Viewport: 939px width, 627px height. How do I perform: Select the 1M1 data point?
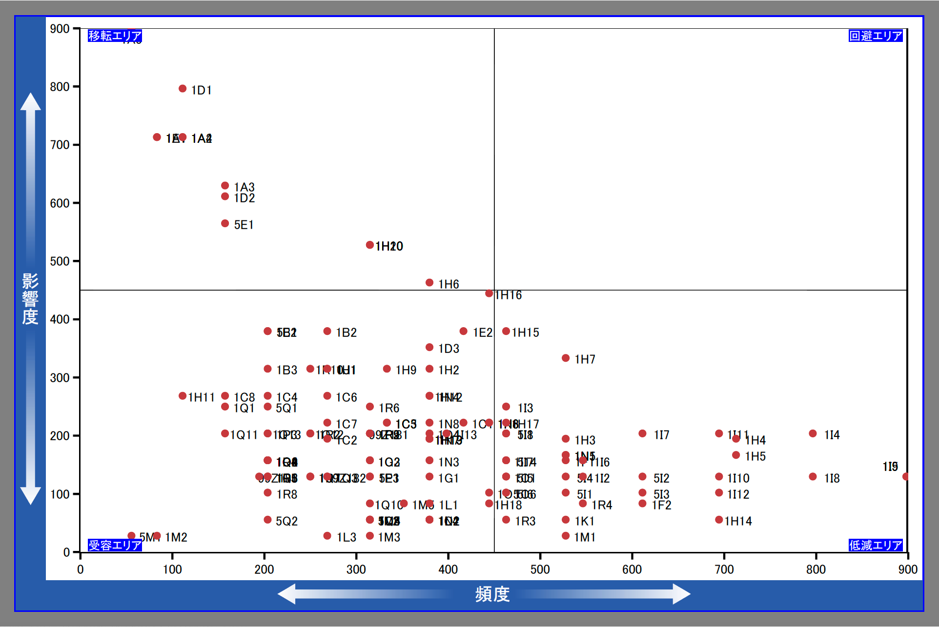coord(566,536)
